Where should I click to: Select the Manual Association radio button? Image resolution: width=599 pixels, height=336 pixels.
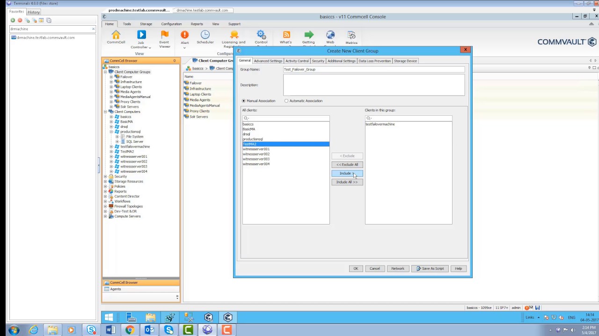coord(244,101)
